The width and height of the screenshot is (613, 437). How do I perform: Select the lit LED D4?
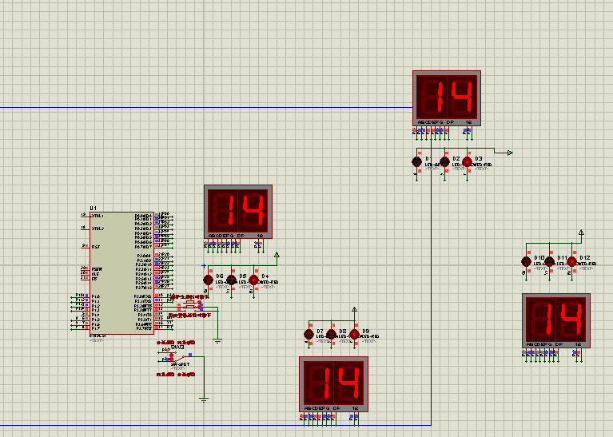(254, 279)
